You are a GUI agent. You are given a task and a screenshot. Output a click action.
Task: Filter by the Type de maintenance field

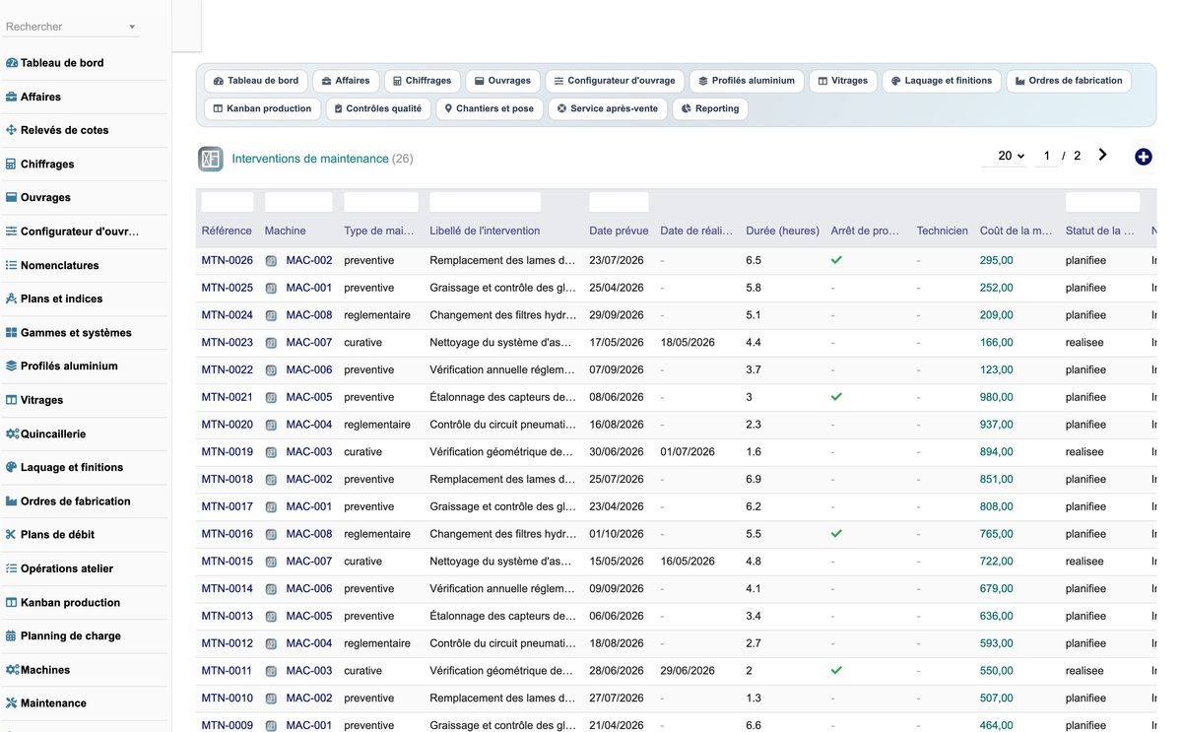[381, 203]
